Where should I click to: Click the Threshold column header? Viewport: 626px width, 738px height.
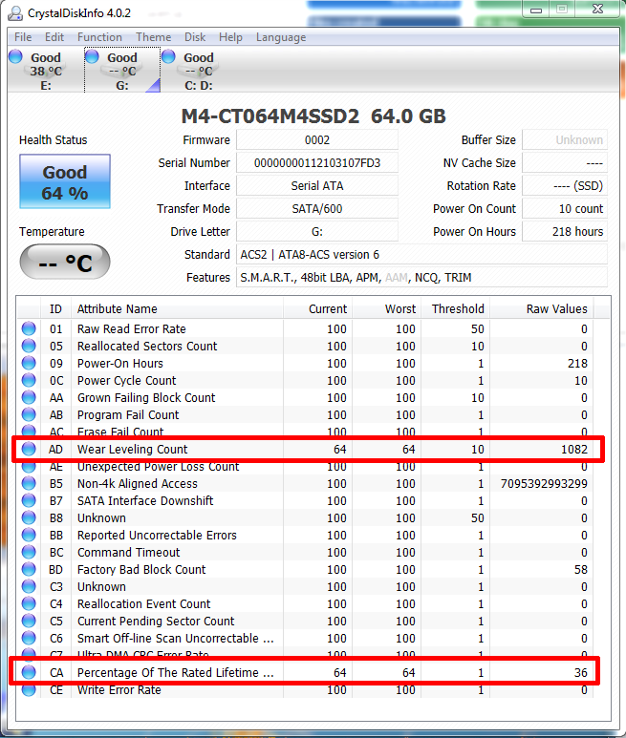coord(455,308)
